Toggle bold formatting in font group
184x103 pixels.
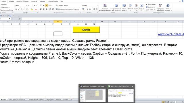tap(16, 9)
